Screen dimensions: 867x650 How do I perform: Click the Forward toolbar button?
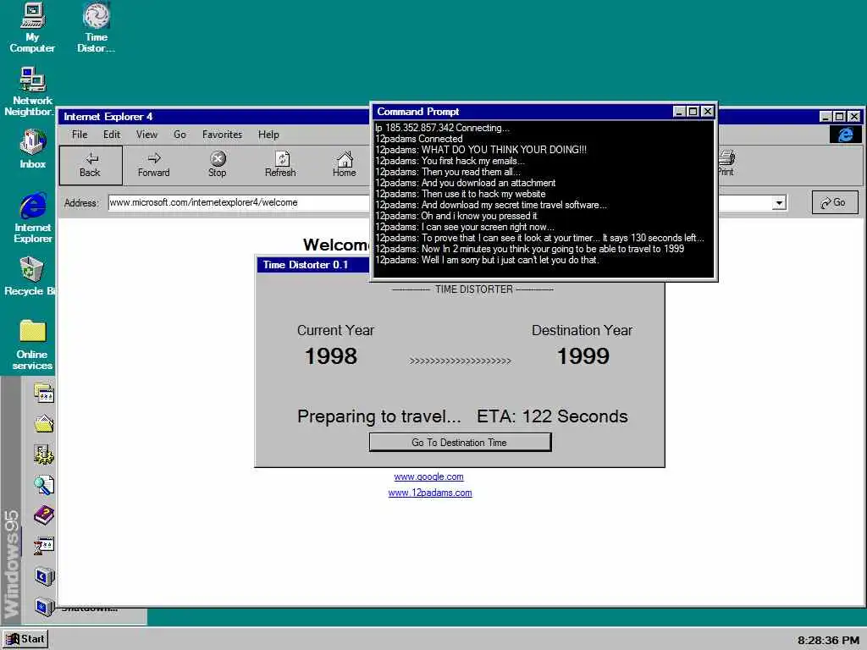click(x=154, y=165)
